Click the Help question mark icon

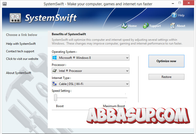[x=174, y=15]
